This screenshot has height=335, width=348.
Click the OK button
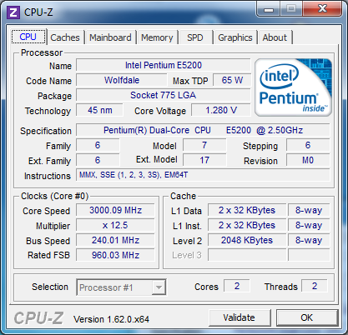coord(307,317)
